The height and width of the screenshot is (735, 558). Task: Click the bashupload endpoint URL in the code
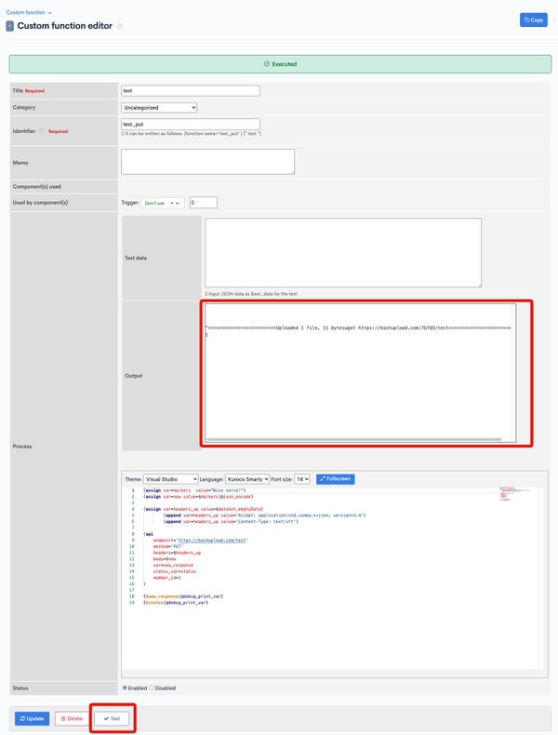(212, 541)
